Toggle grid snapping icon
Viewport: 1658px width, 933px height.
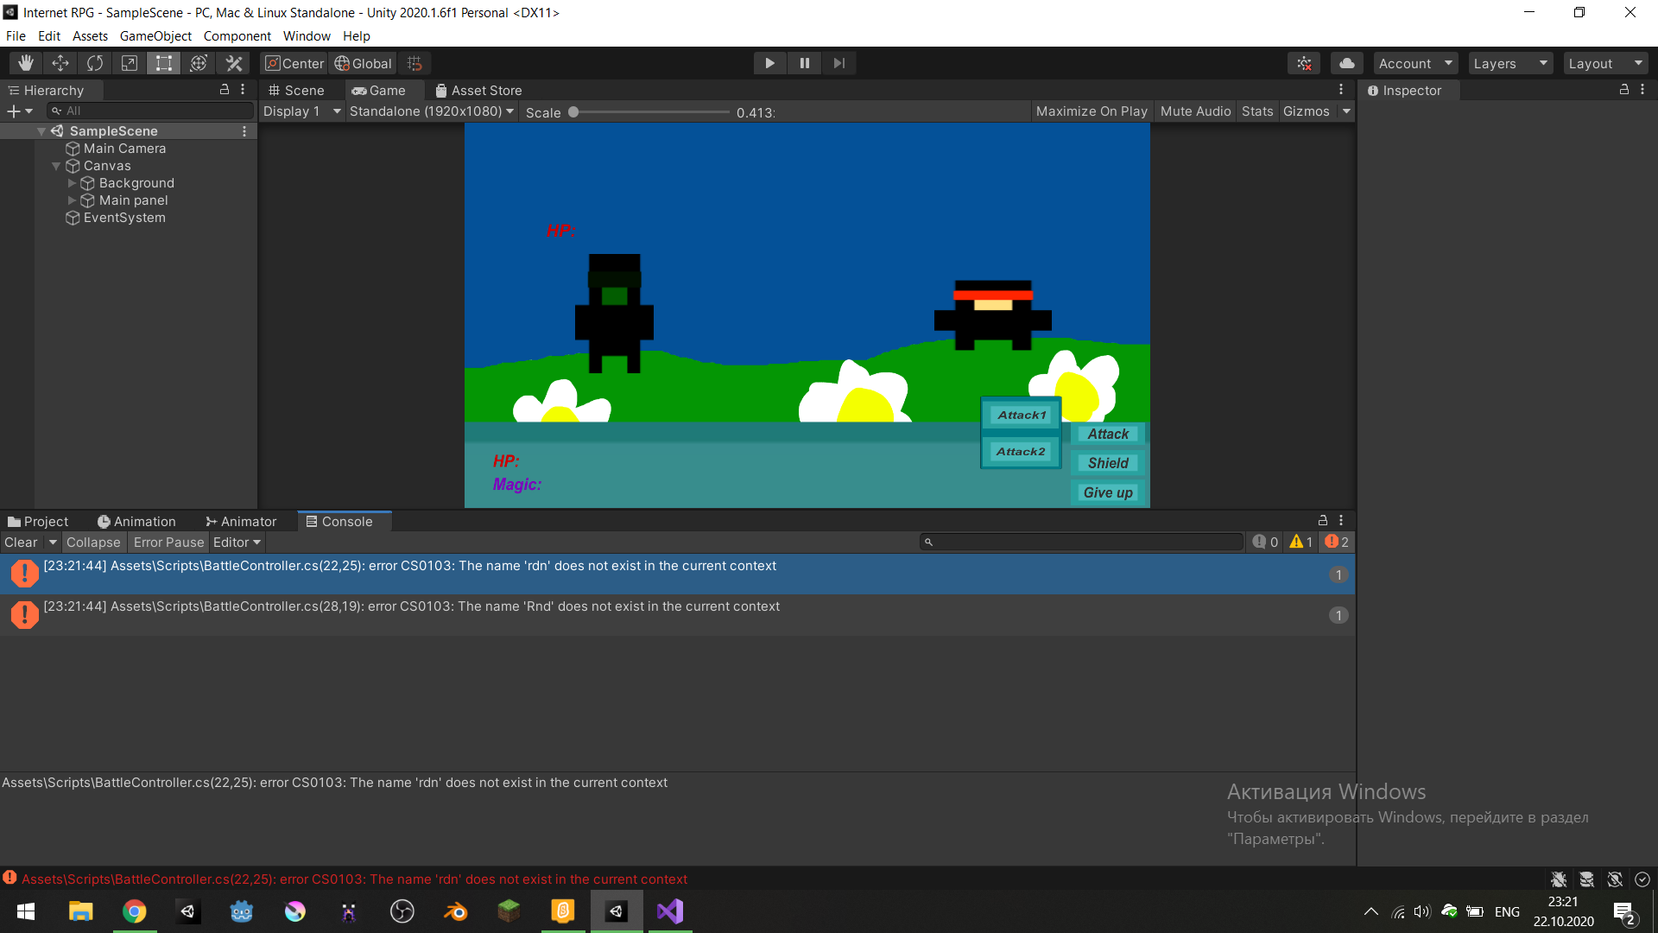(x=414, y=63)
